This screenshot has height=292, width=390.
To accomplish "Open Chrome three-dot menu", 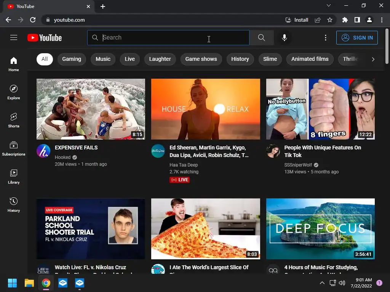I will coord(382,20).
